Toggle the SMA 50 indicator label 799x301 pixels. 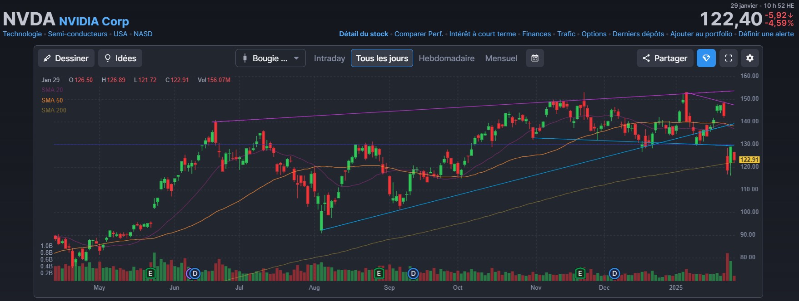click(52, 100)
